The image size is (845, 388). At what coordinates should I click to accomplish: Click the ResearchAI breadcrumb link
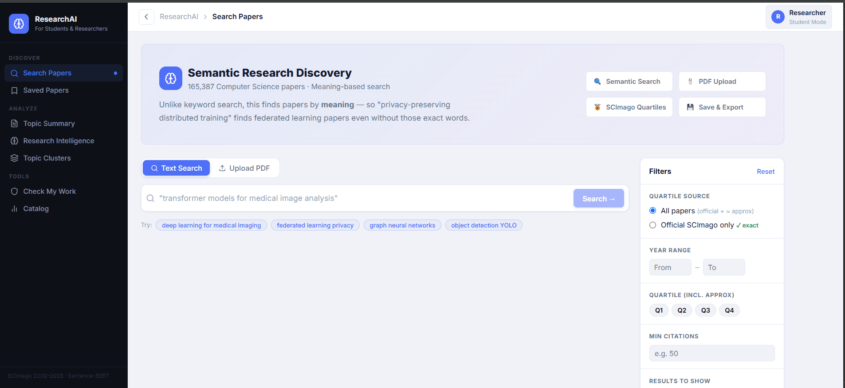(x=179, y=17)
